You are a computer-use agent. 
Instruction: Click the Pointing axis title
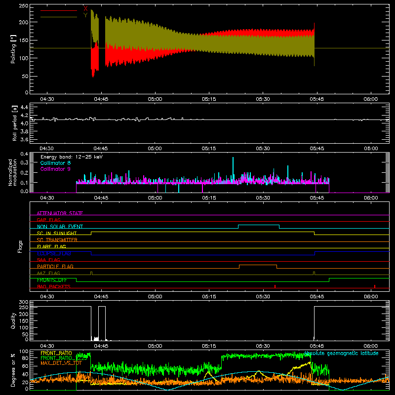[x=13, y=49]
